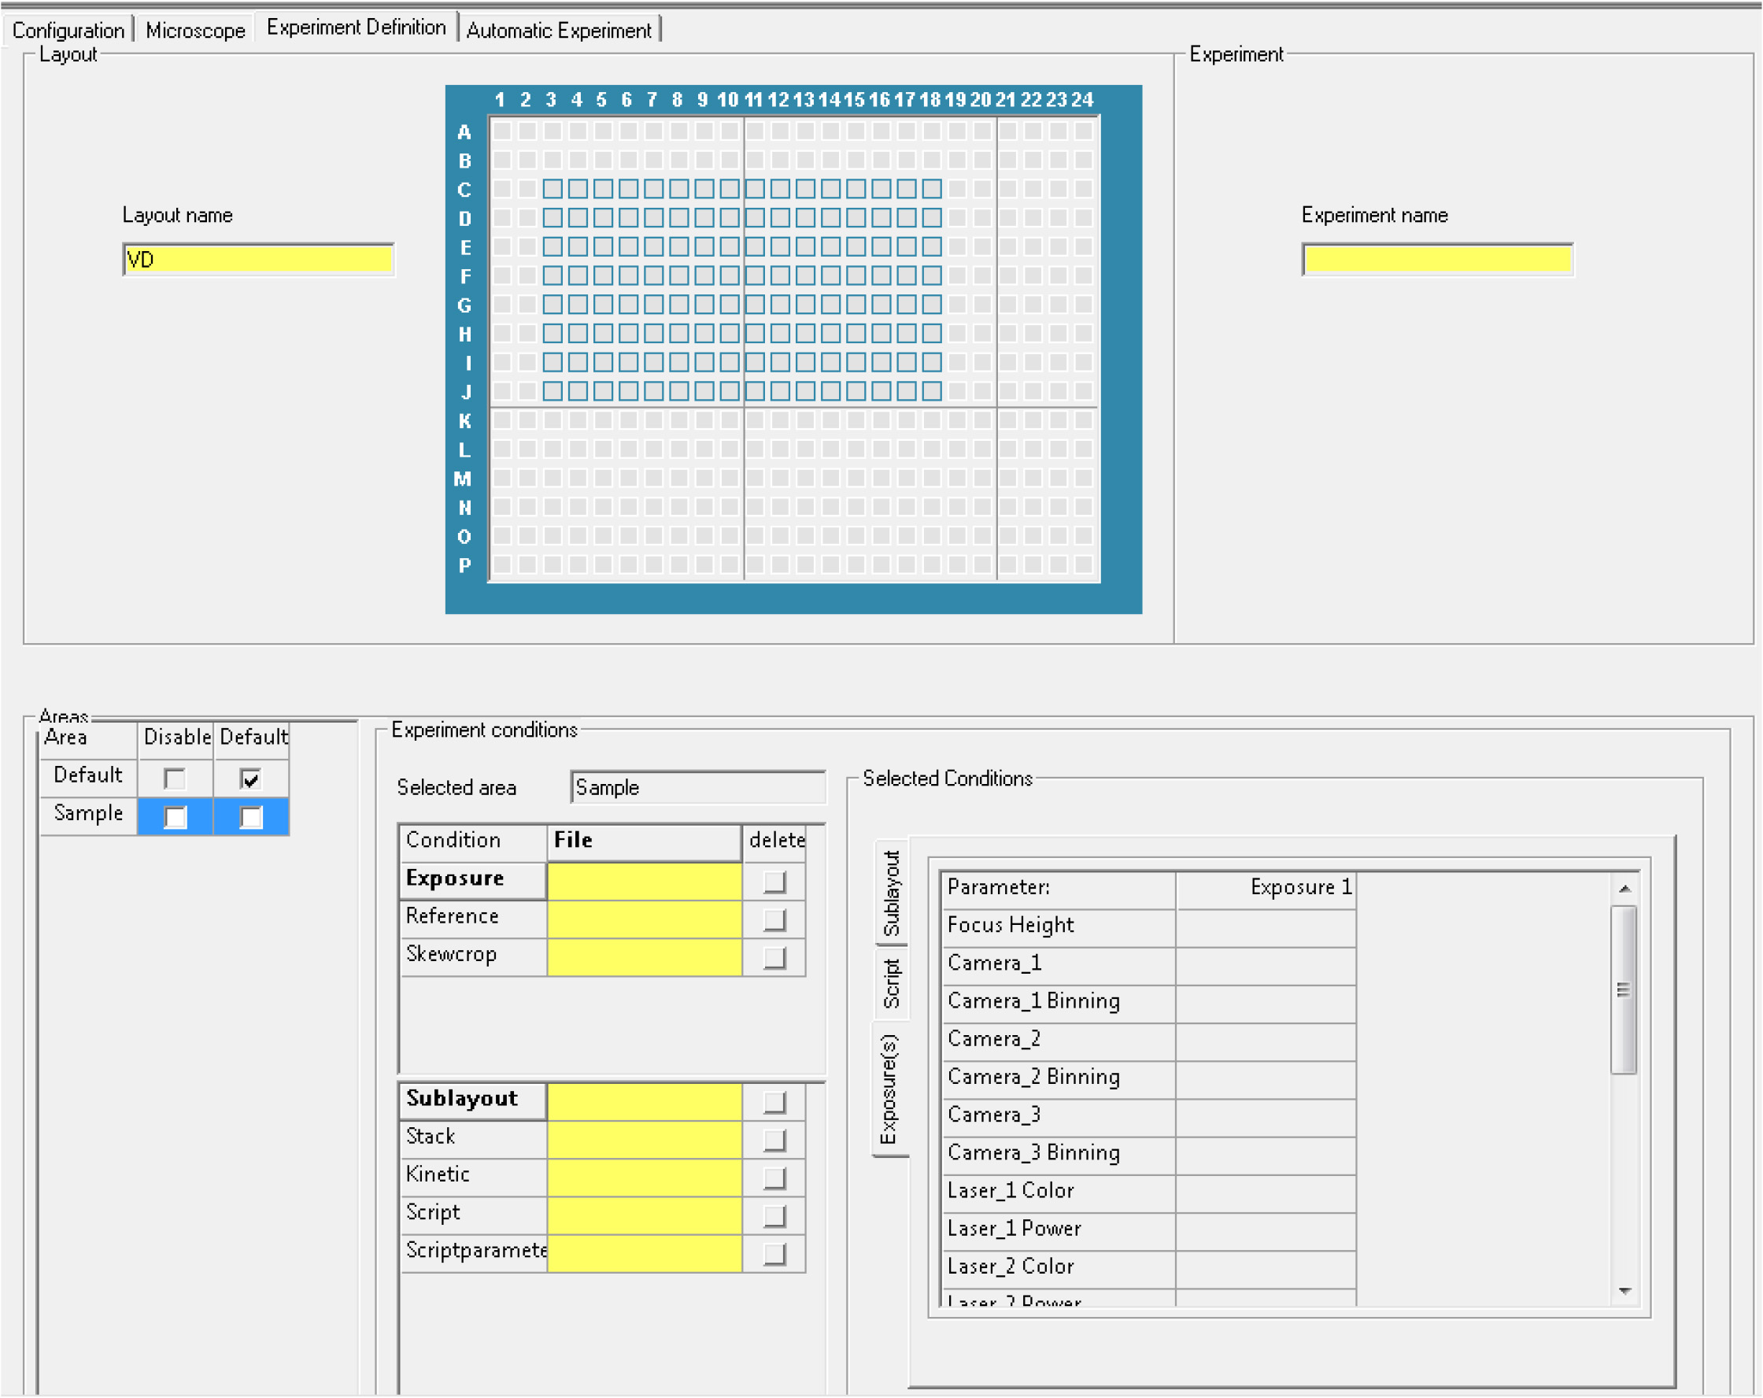This screenshot has height=1398, width=1763.
Task: Click well P24 in the plate grid
Action: pyautogui.click(x=1084, y=564)
